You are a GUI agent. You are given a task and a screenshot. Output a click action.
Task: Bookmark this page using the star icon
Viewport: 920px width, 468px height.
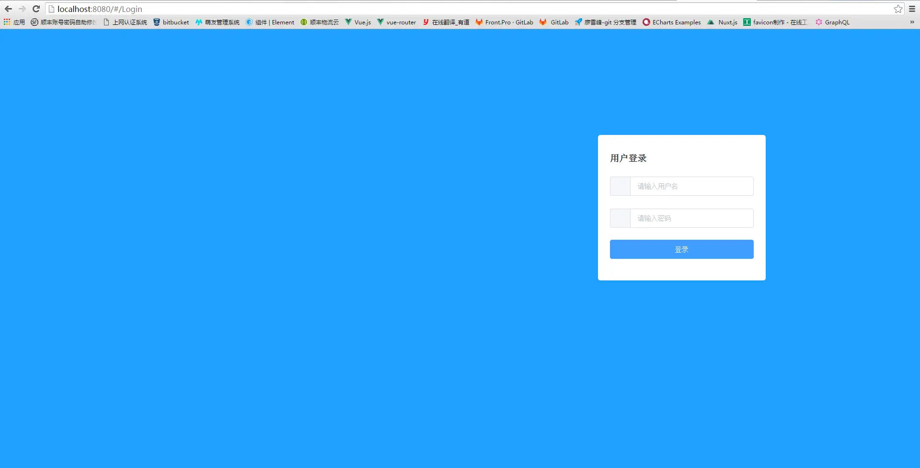coord(898,9)
